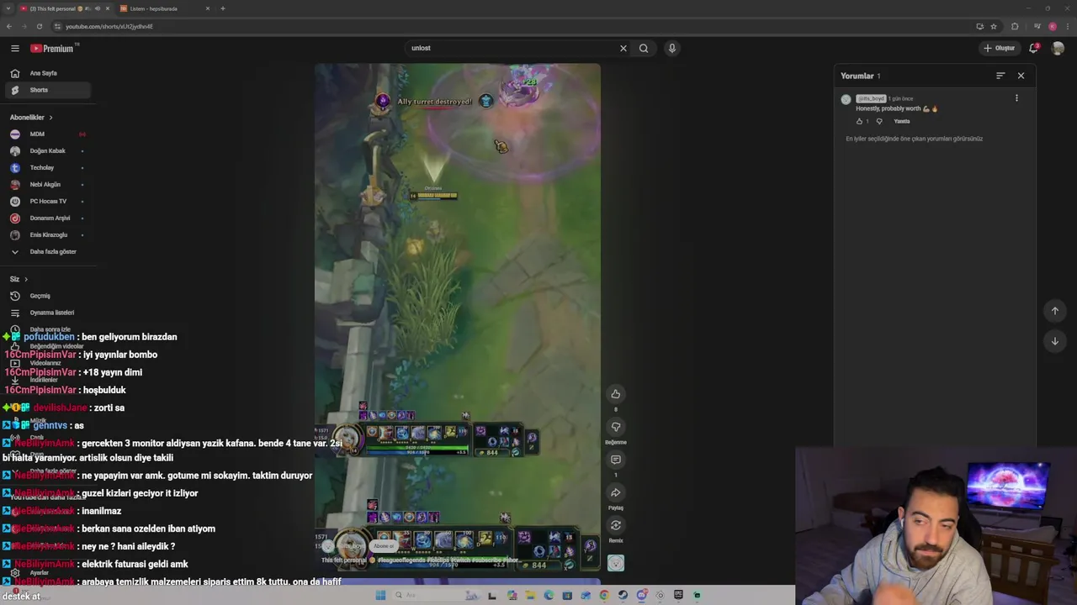Viewport: 1077px width, 605px height.
Task: Go to Ana Sayfa in sidebar
Action: click(48, 73)
